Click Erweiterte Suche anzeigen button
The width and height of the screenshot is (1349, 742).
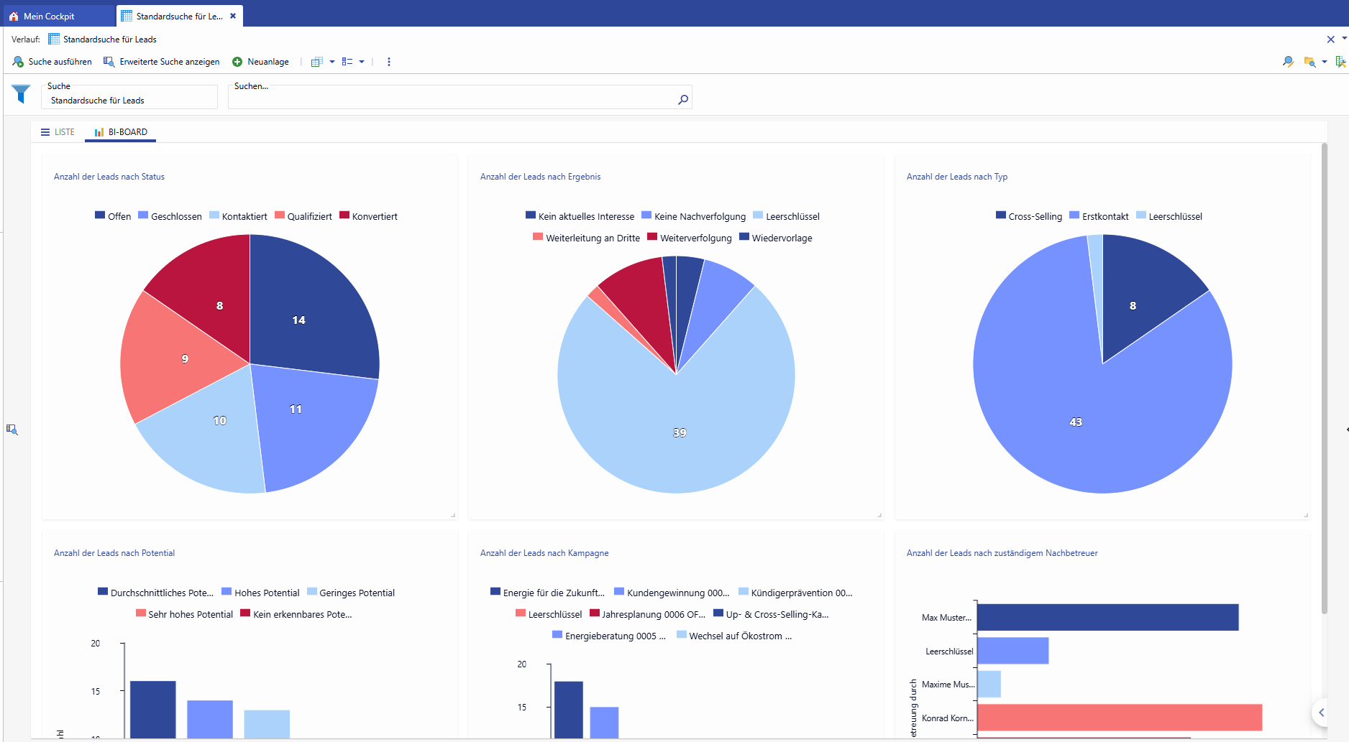click(x=162, y=62)
